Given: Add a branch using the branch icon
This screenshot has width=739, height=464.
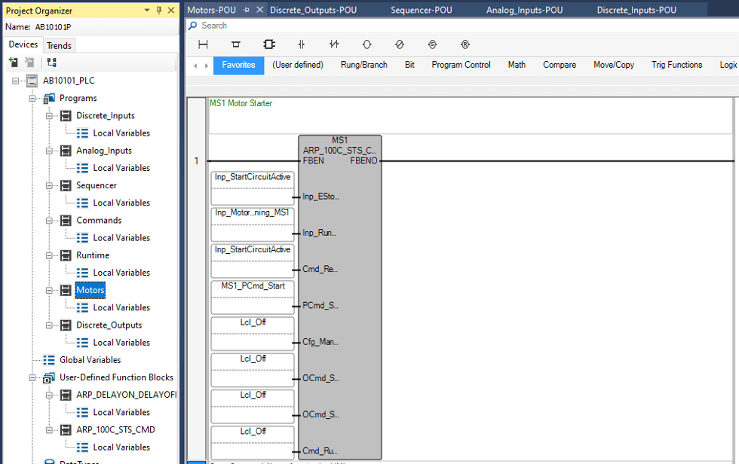Looking at the screenshot, I should [235, 44].
